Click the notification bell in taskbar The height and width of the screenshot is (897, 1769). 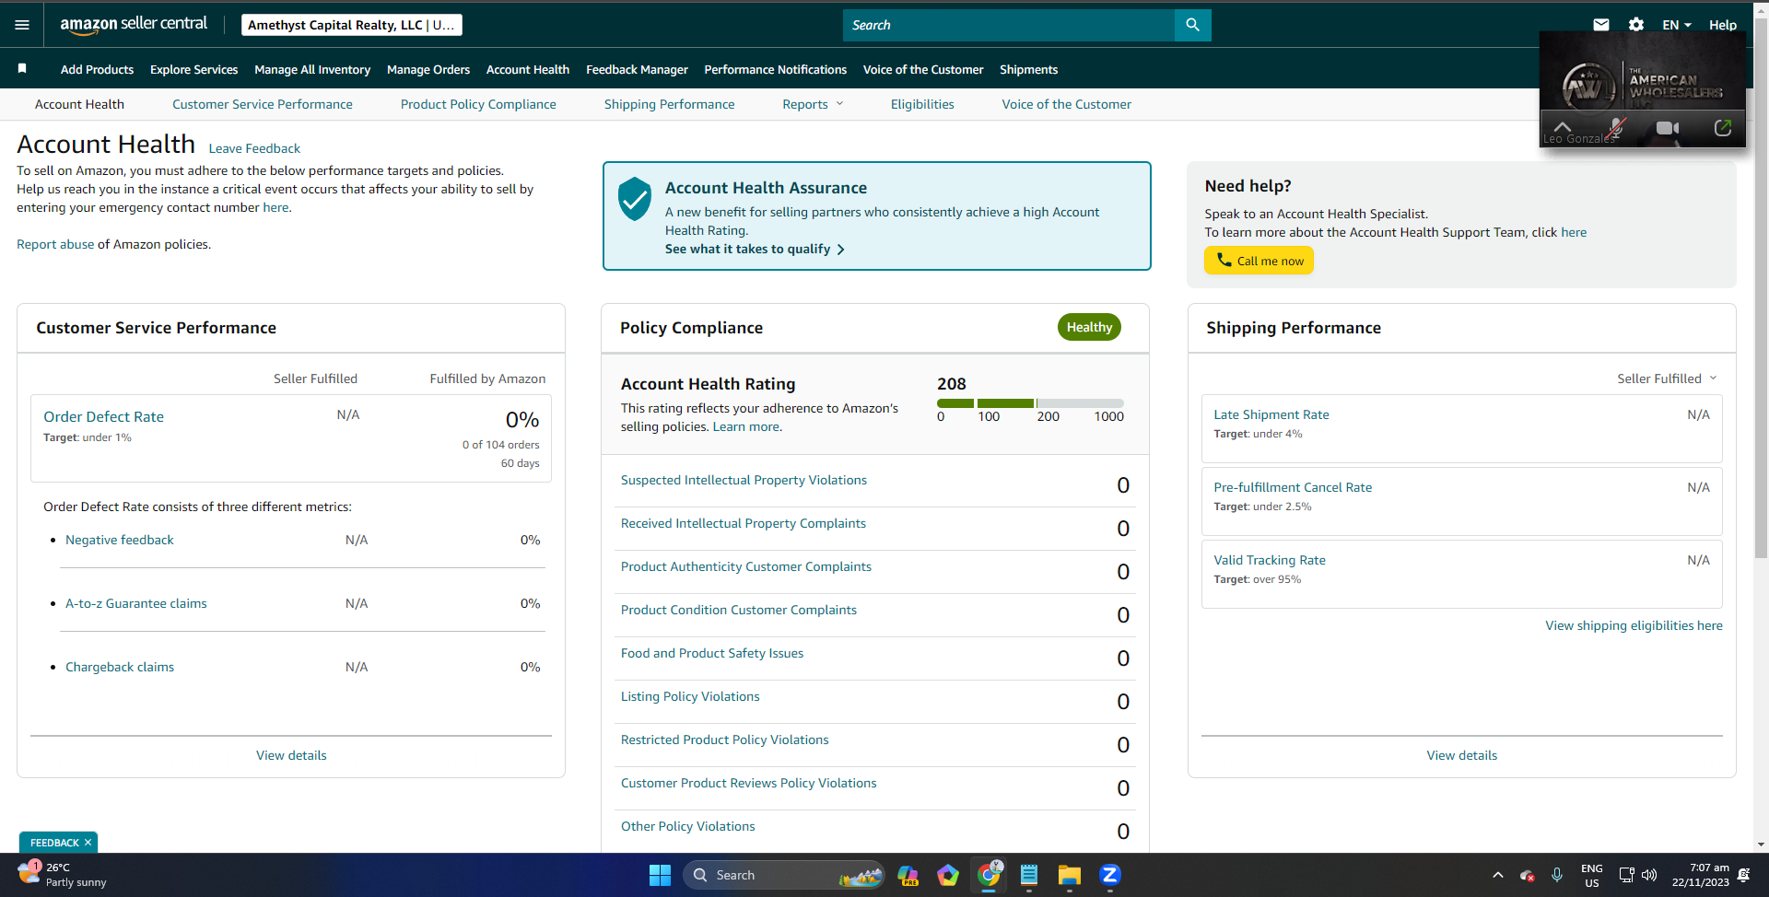coord(1743,875)
